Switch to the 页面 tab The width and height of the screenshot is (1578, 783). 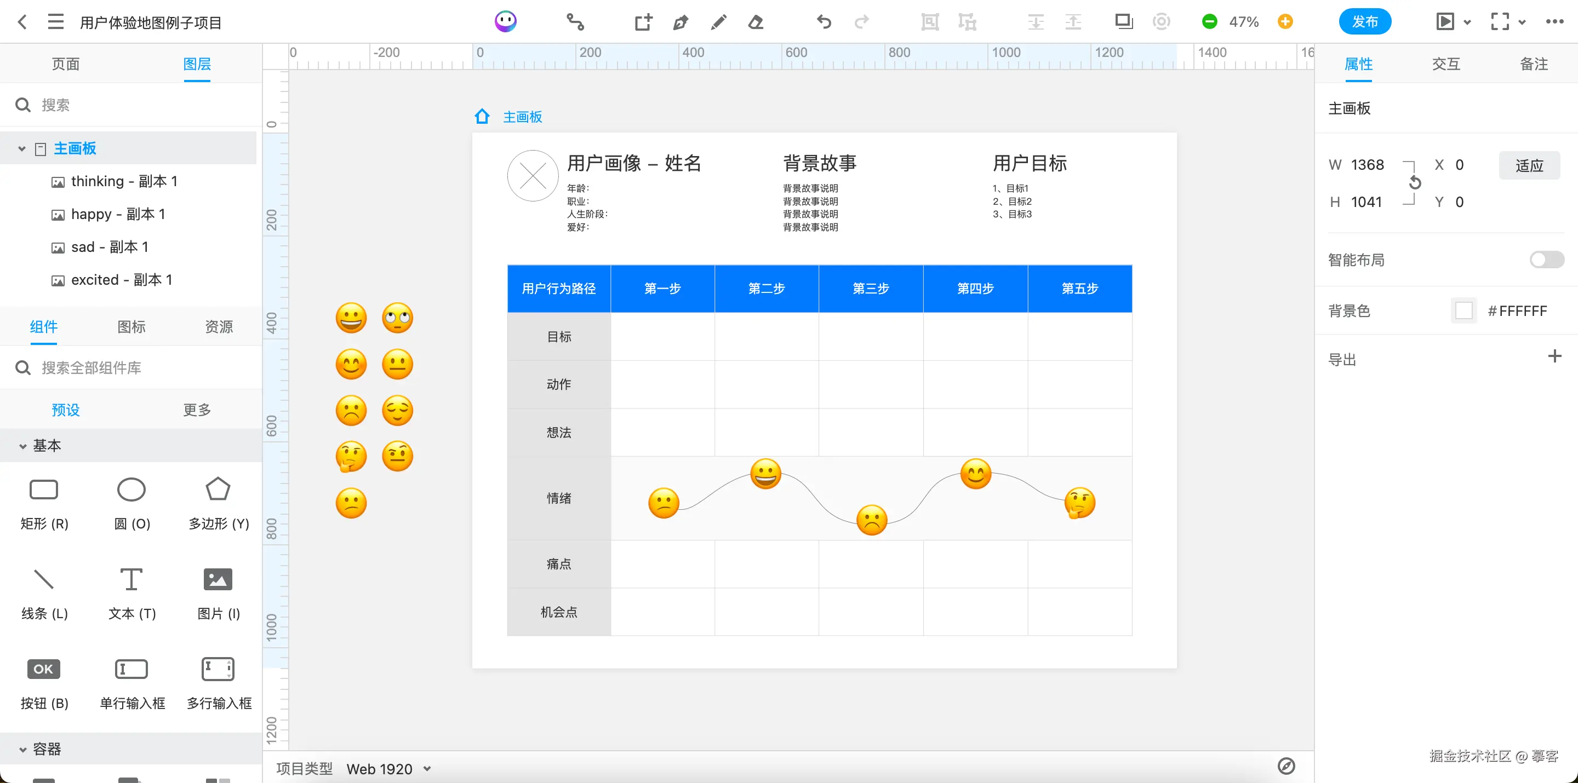coord(66,64)
